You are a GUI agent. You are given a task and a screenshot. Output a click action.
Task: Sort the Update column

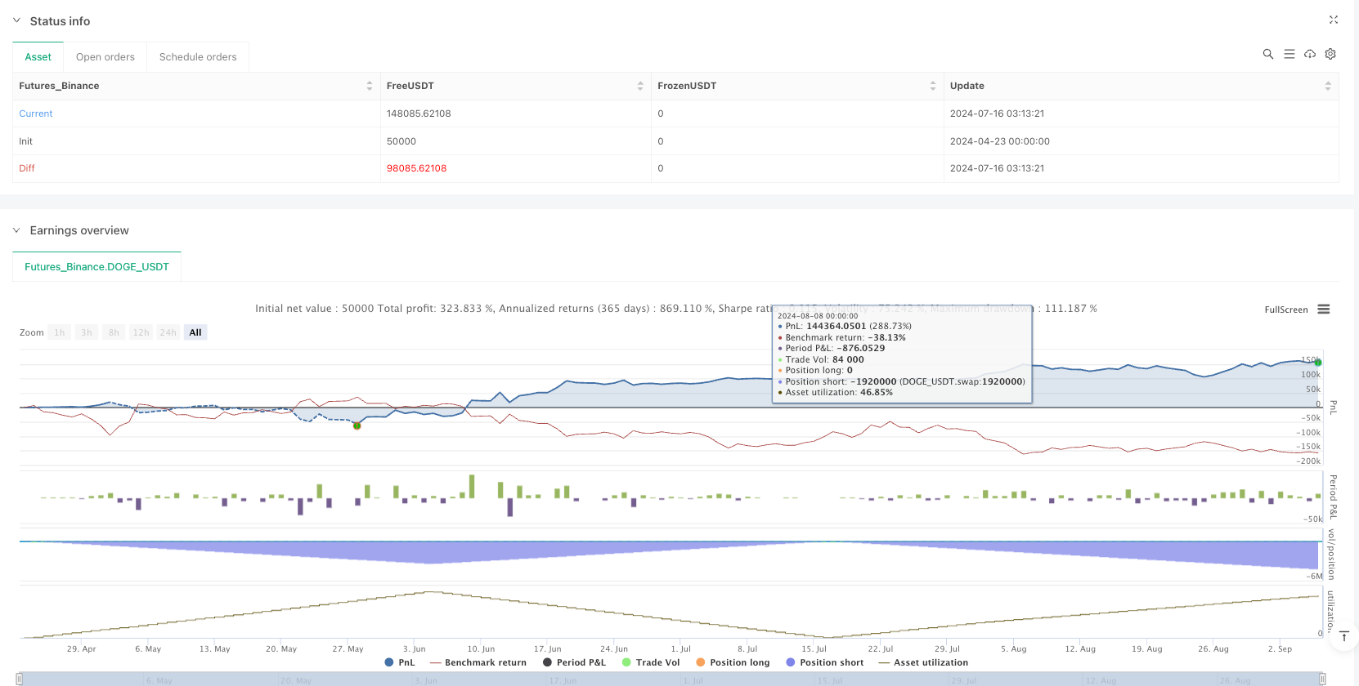(1328, 86)
